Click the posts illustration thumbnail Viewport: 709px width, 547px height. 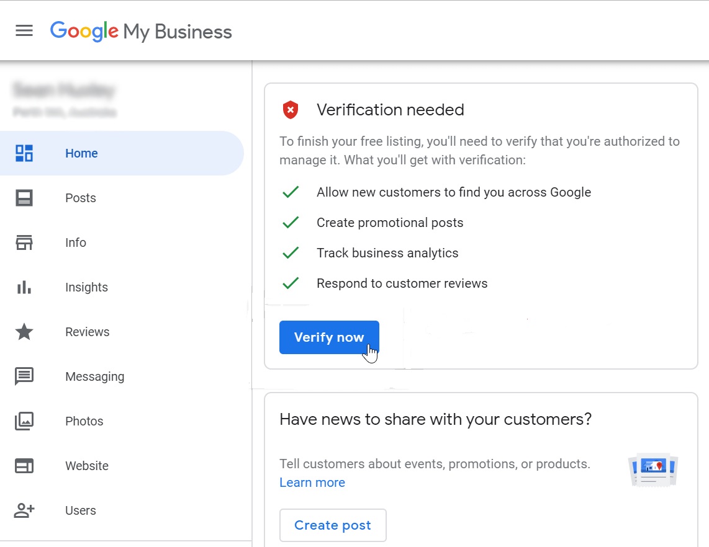click(x=653, y=470)
